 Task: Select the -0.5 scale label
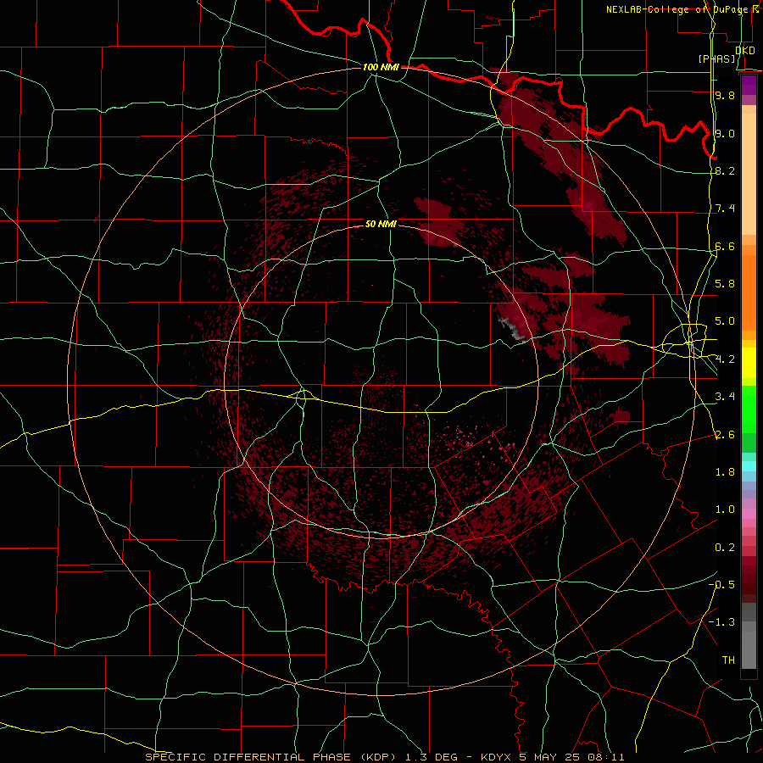tap(721, 585)
